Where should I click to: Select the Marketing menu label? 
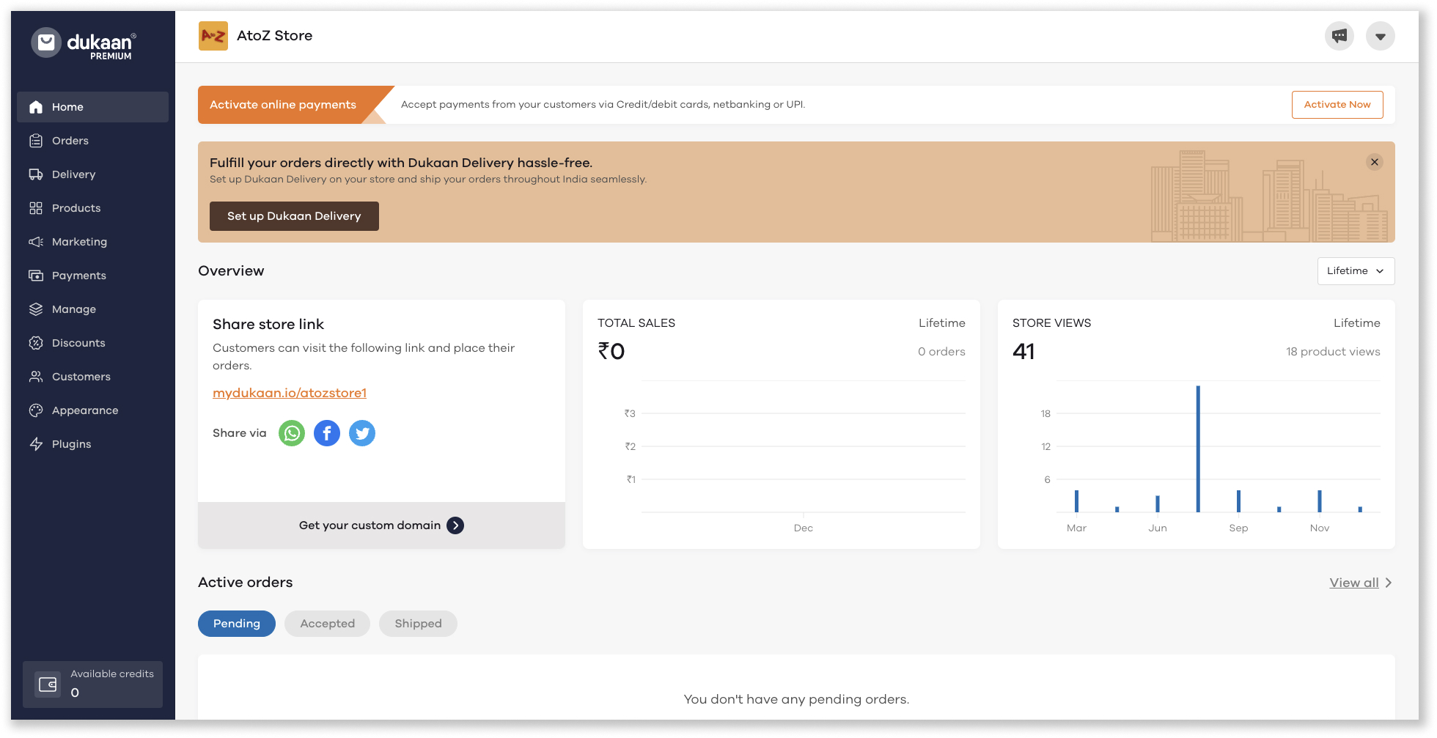click(80, 242)
